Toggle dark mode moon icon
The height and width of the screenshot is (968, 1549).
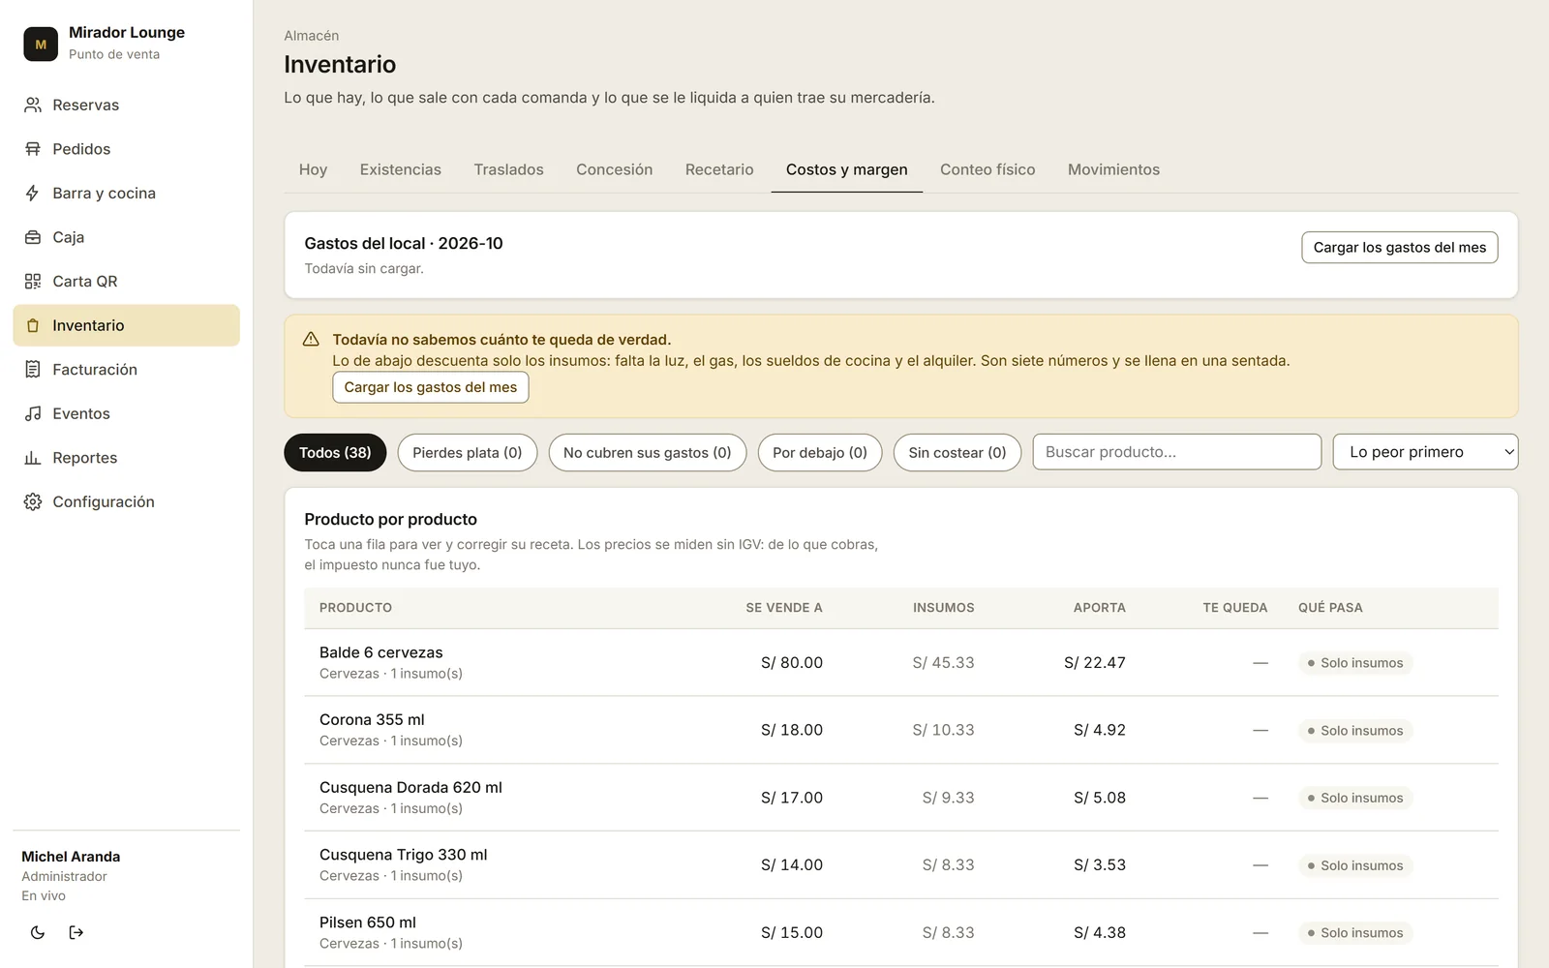(38, 932)
